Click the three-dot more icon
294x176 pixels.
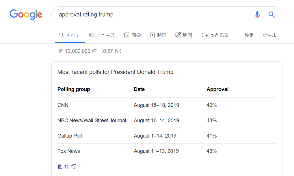click(x=202, y=35)
